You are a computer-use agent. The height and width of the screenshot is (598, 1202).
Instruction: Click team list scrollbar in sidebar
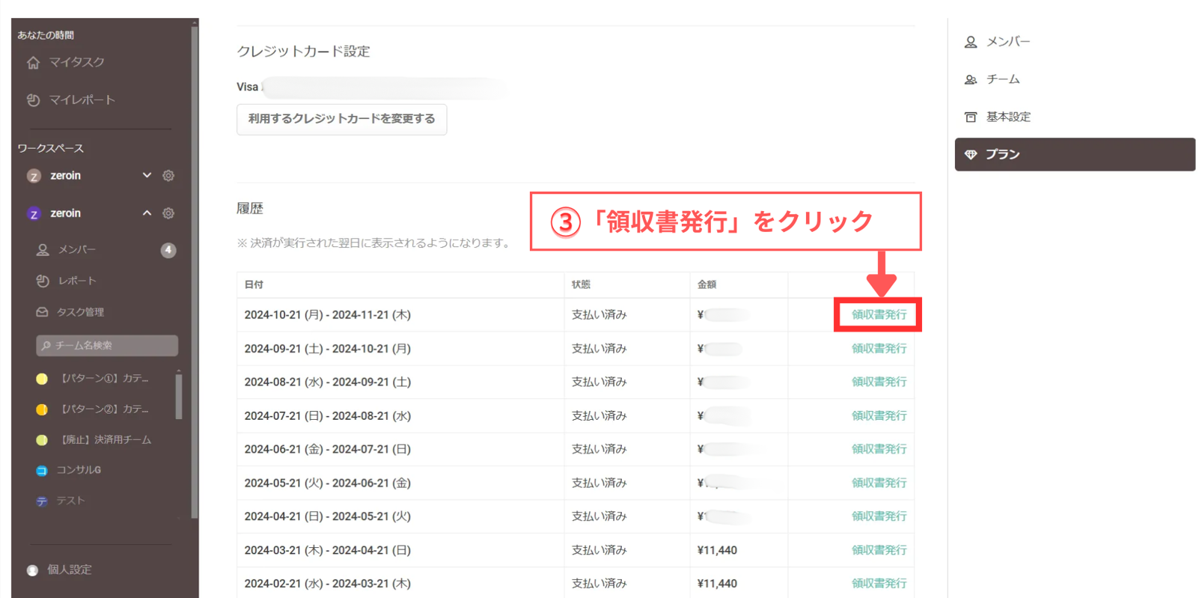tap(178, 397)
